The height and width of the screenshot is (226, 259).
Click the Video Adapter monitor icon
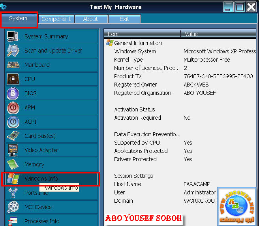coord(13,150)
